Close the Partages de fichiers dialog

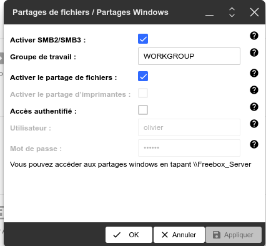[254, 12]
